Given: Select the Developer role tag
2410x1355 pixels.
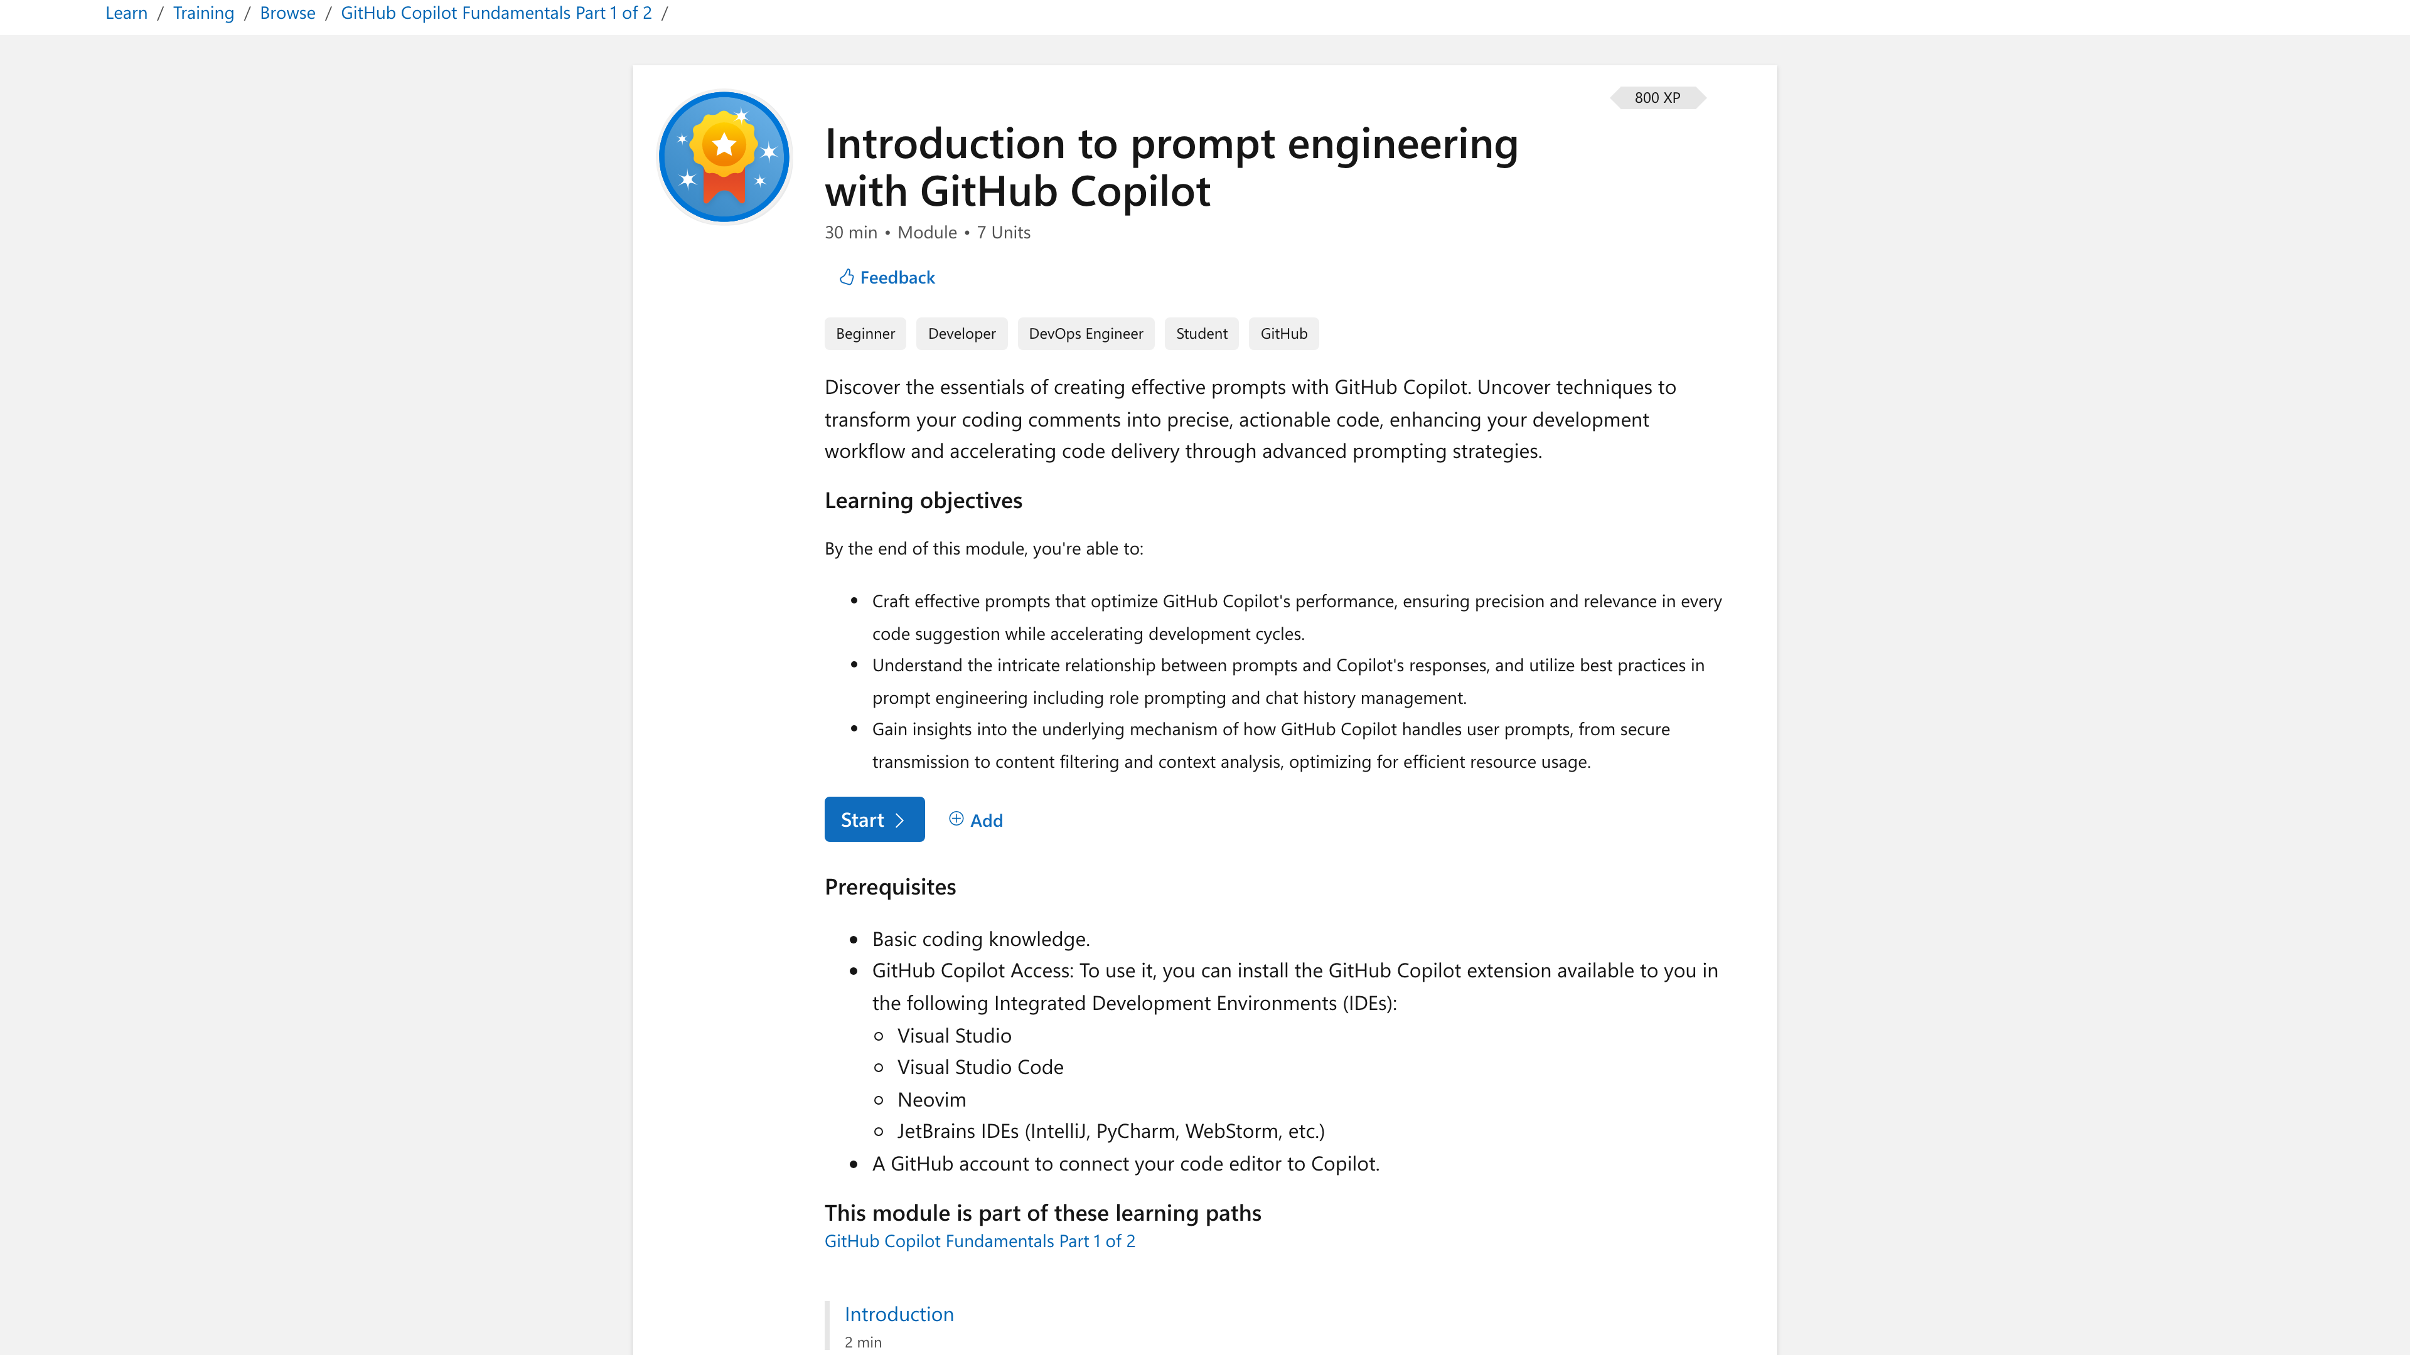Looking at the screenshot, I should [961, 333].
